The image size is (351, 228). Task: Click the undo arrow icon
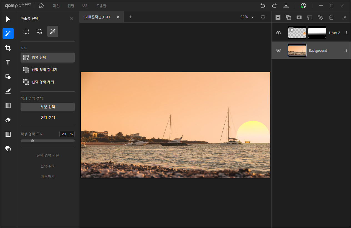(262, 6)
